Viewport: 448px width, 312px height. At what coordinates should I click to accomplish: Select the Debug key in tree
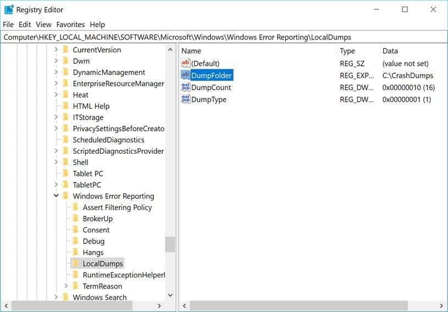click(93, 241)
